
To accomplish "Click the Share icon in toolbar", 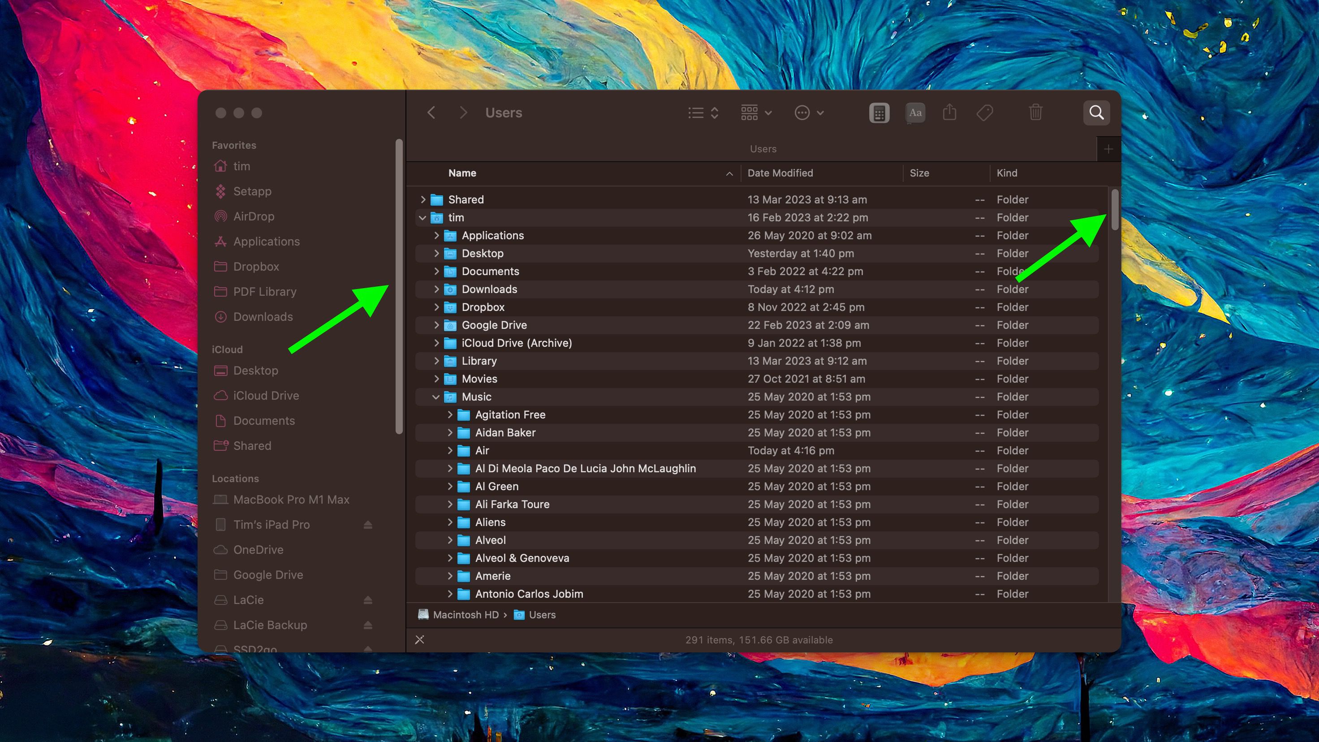I will tap(948, 112).
